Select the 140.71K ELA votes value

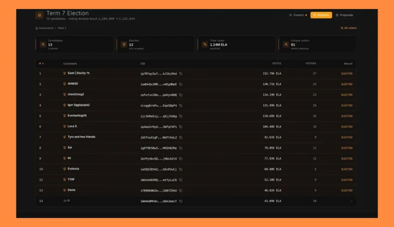(x=272, y=84)
